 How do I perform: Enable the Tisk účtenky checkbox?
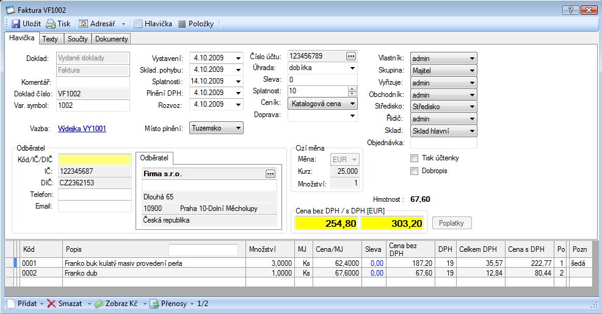(415, 159)
